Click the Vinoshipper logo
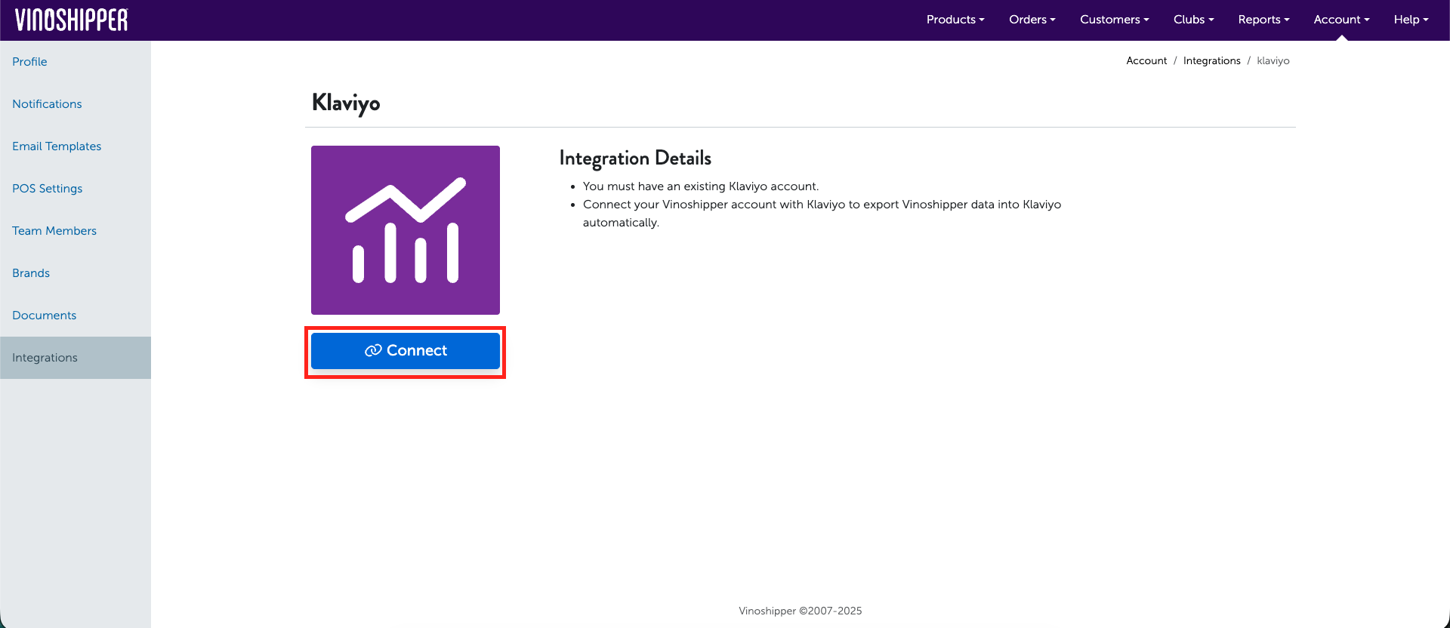 [72, 20]
